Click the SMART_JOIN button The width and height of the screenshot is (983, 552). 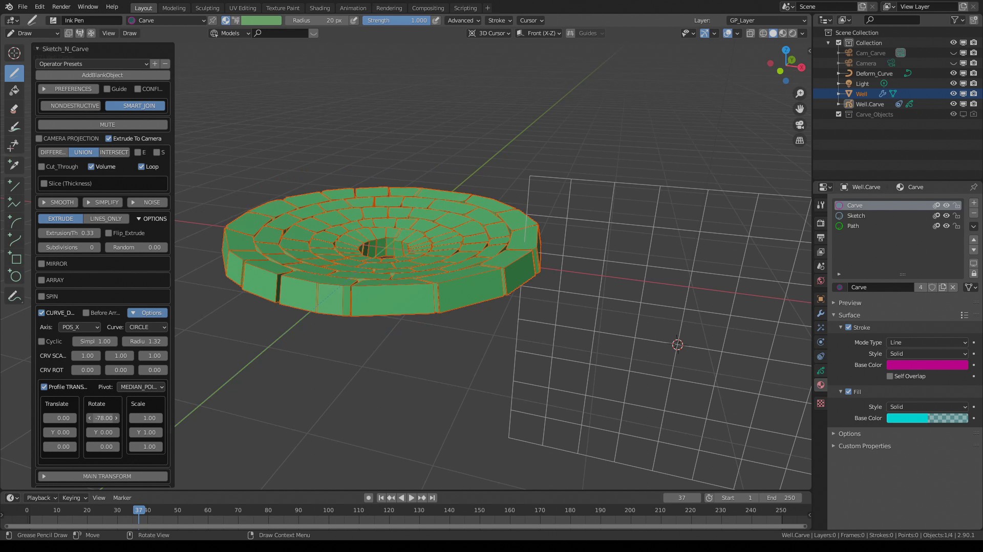click(x=136, y=106)
